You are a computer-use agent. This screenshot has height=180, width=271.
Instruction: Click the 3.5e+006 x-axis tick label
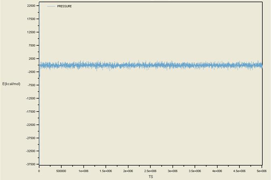pyautogui.click(x=195, y=171)
